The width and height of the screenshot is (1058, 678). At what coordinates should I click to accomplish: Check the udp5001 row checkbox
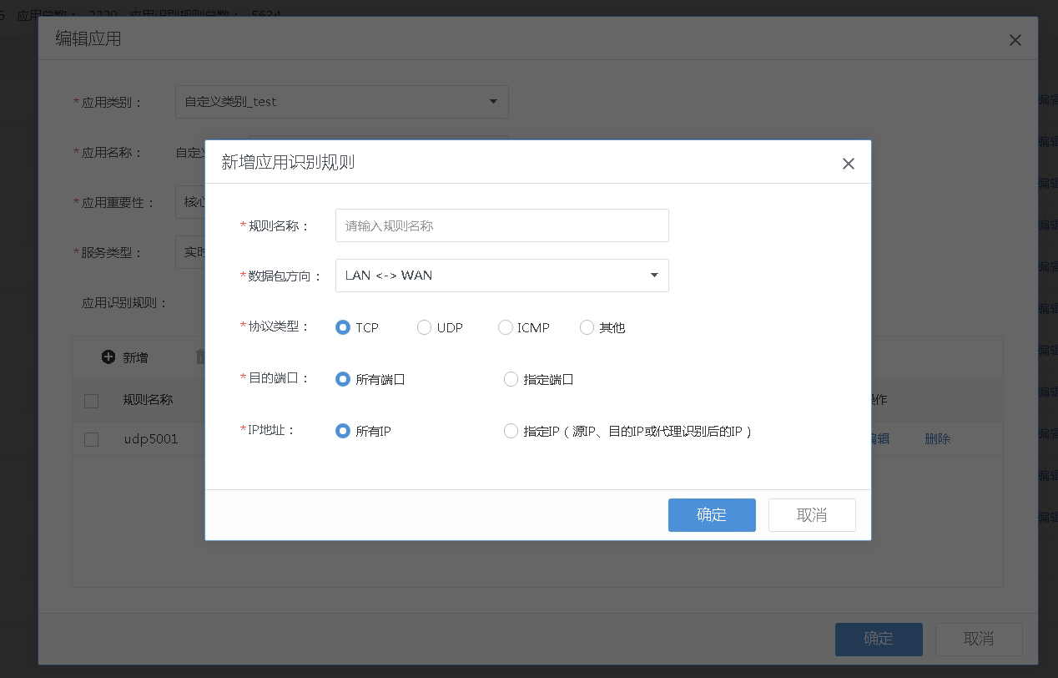coord(92,439)
